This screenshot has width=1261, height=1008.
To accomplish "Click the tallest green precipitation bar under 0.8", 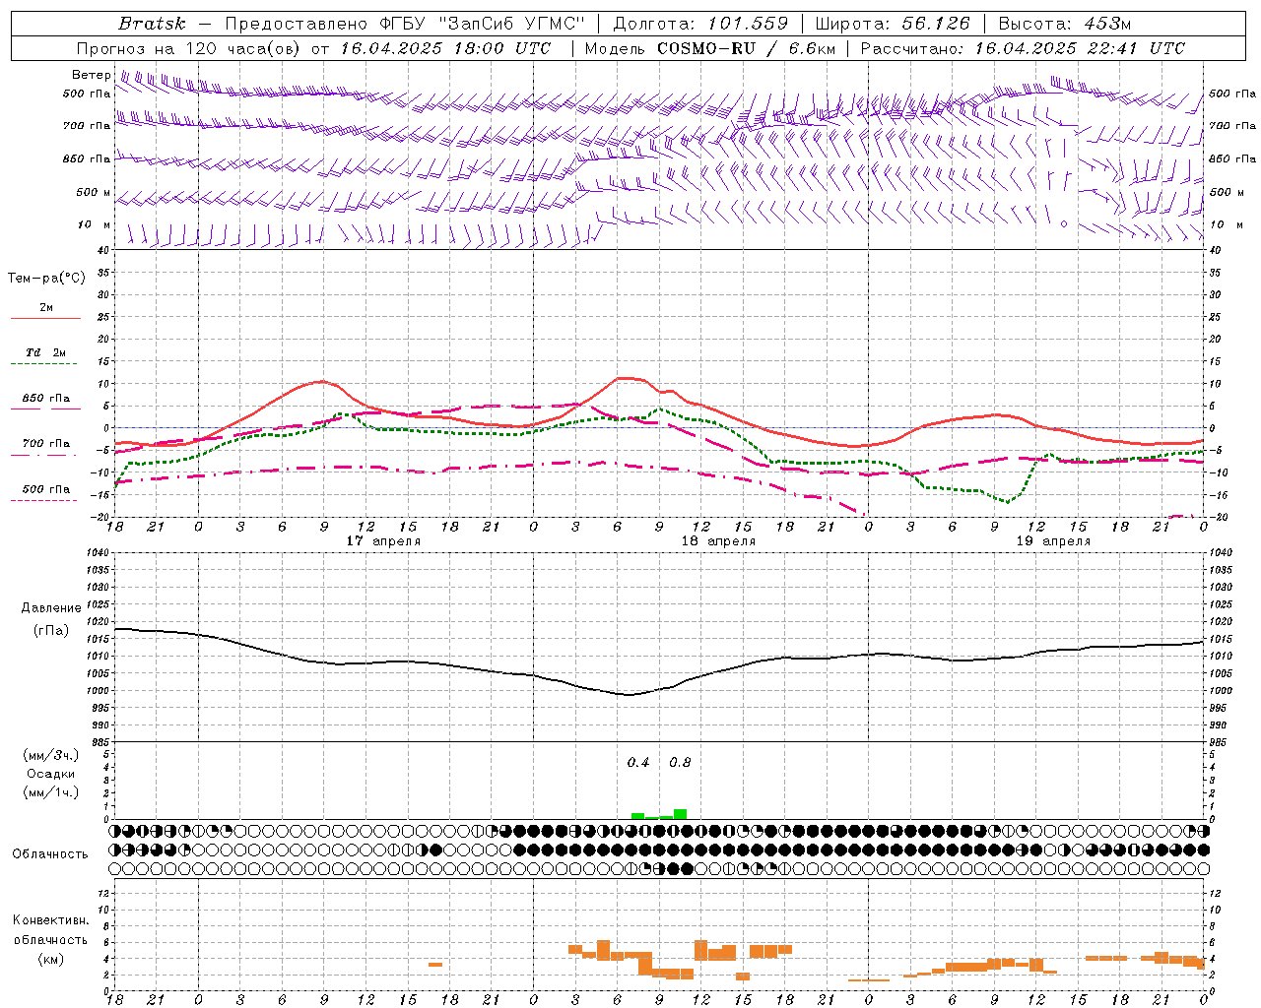I will point(680,814).
